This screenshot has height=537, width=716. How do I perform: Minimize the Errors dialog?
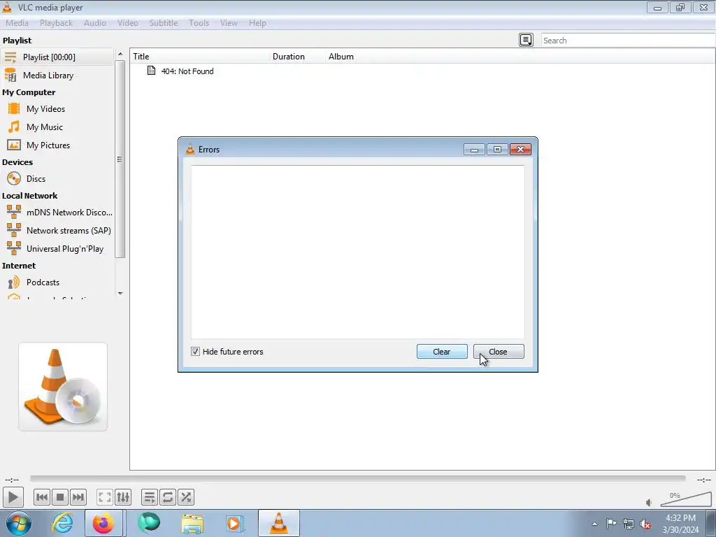(475, 150)
